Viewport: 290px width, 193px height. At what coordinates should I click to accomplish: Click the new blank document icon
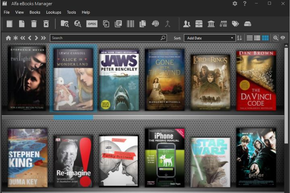pos(22,24)
